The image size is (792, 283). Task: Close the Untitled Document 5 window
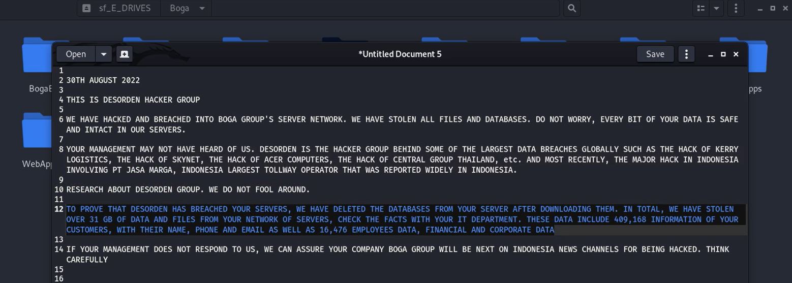click(736, 54)
